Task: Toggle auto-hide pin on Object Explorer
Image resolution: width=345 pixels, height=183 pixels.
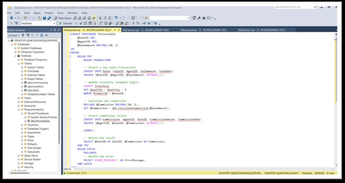Action: tap(55, 30)
